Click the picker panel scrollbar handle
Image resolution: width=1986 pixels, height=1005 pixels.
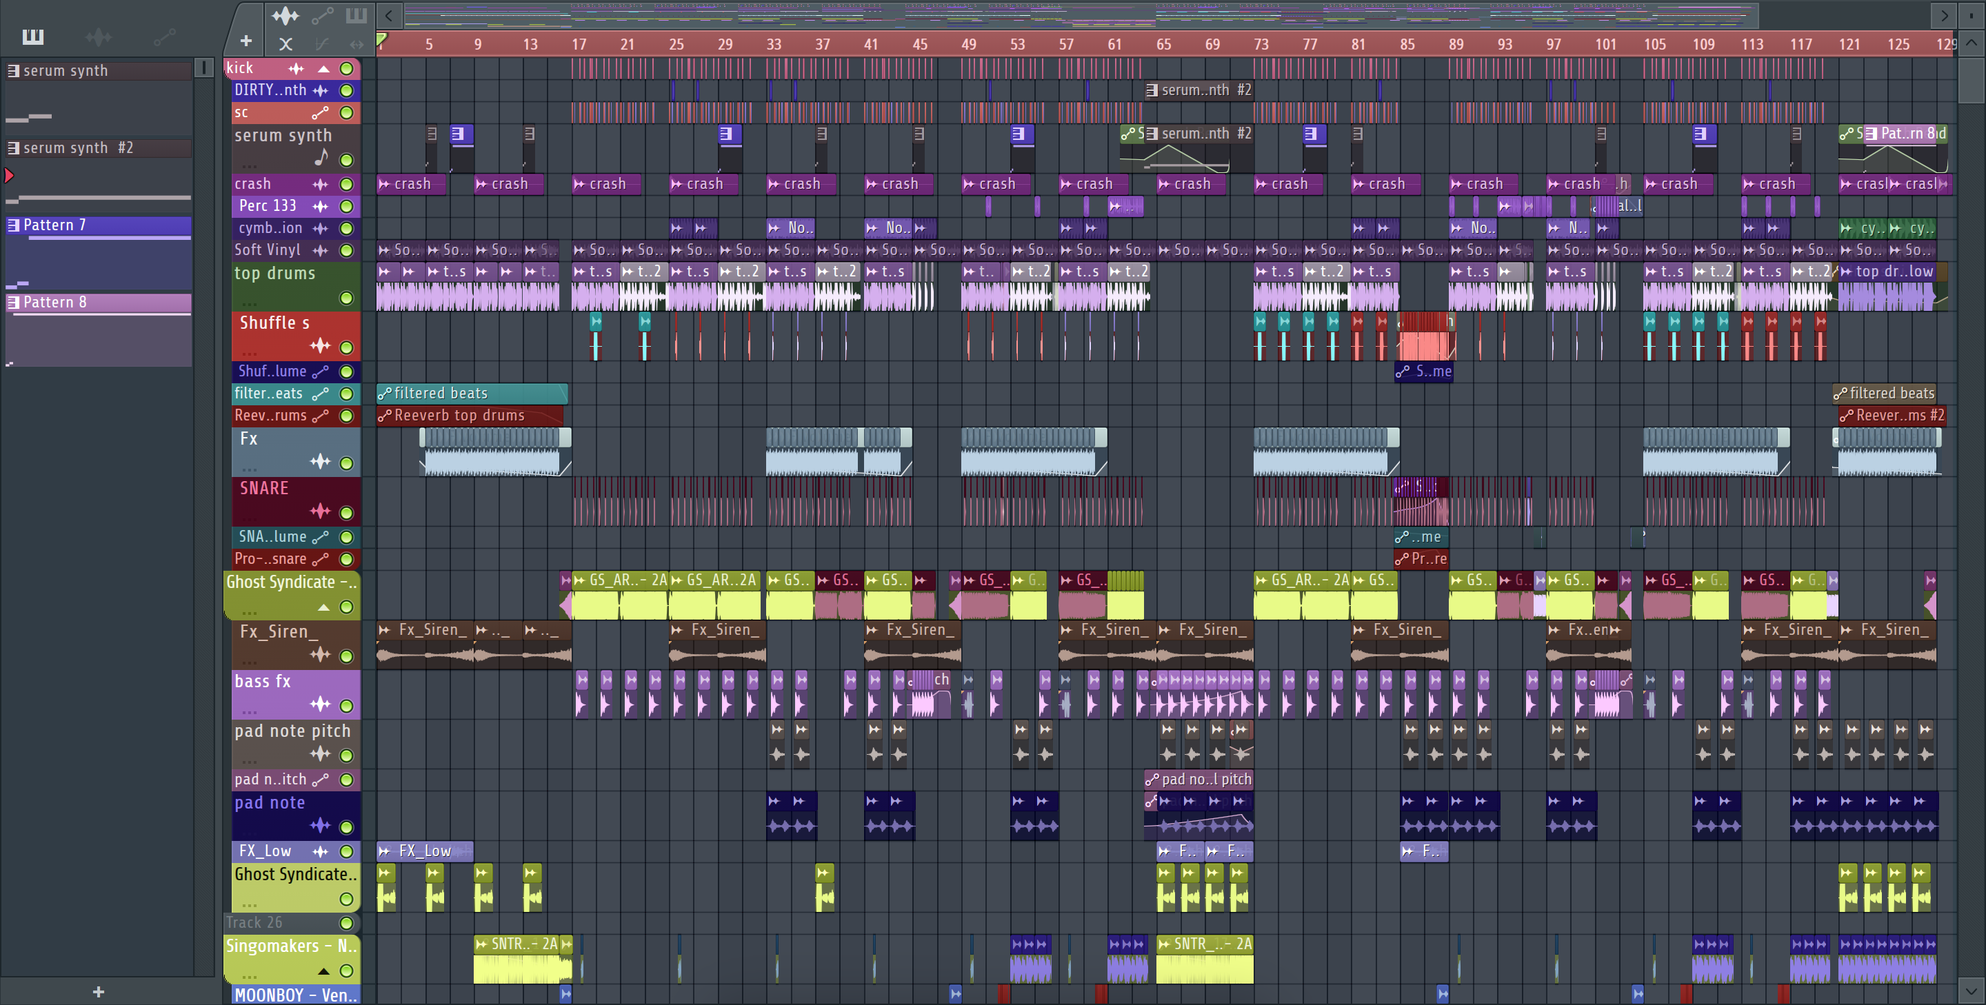(x=203, y=68)
